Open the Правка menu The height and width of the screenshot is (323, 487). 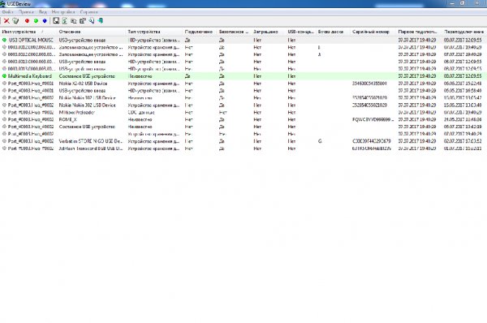[x=26, y=12]
